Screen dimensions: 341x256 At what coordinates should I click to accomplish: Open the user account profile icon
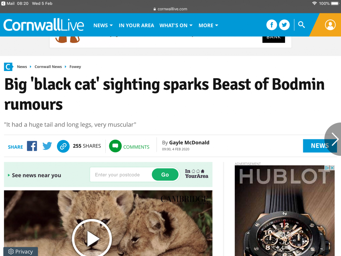pyautogui.click(x=330, y=25)
